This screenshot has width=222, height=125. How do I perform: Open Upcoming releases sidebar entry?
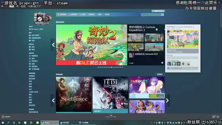click(33, 61)
